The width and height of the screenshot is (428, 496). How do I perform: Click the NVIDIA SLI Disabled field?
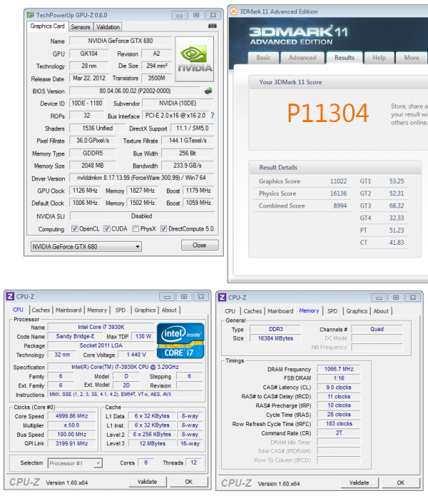[142, 216]
